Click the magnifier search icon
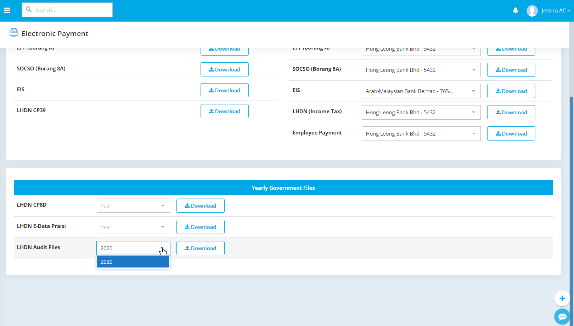The image size is (574, 326). pyautogui.click(x=29, y=10)
